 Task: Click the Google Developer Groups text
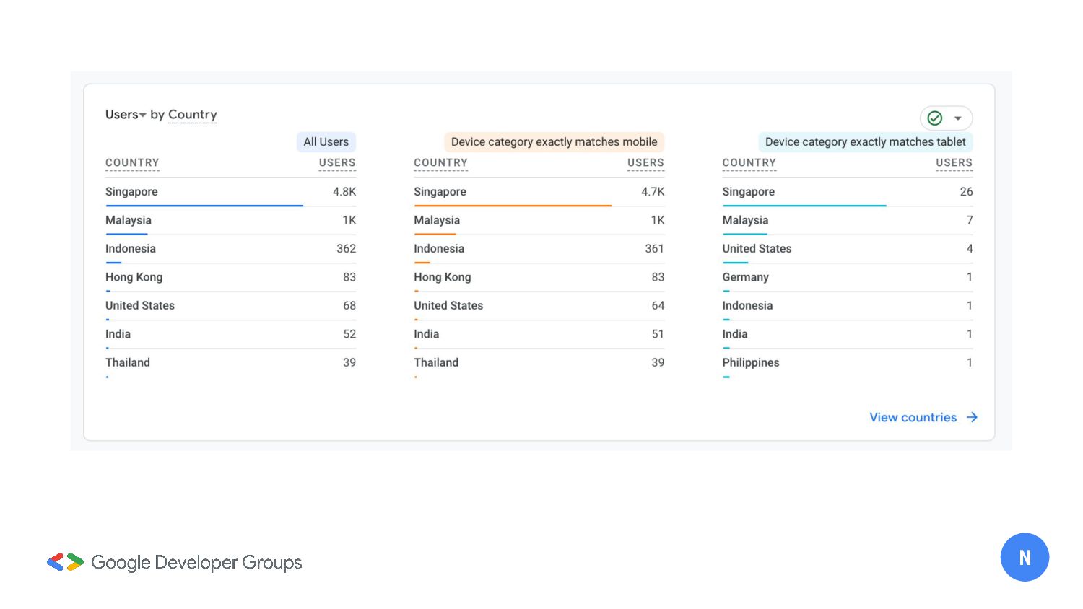tap(196, 563)
